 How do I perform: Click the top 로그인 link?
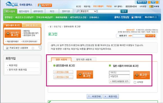pyautogui.click(x=78, y=6)
